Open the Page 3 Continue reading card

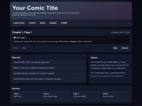point(86,96)
